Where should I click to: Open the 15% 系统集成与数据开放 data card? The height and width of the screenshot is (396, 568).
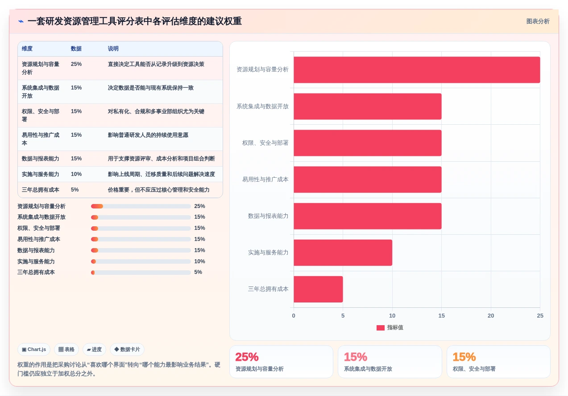coord(390,362)
